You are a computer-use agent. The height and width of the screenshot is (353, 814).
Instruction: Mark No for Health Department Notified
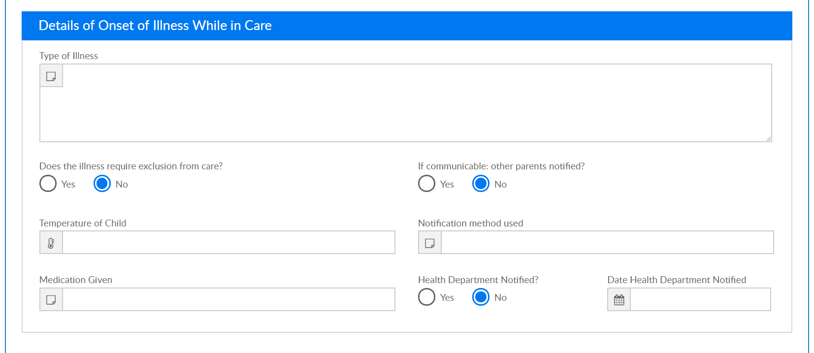tap(481, 297)
